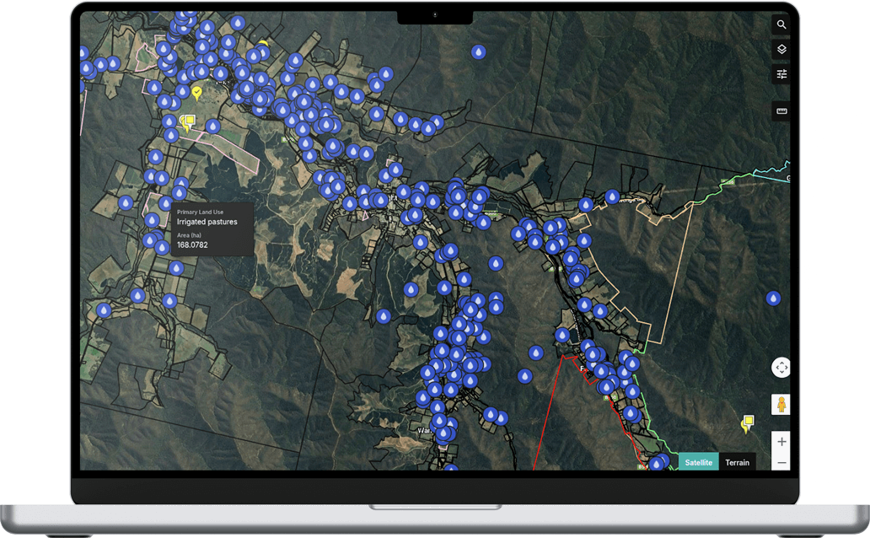Switch map to Satellite view
This screenshot has width=870, height=538.
click(698, 462)
